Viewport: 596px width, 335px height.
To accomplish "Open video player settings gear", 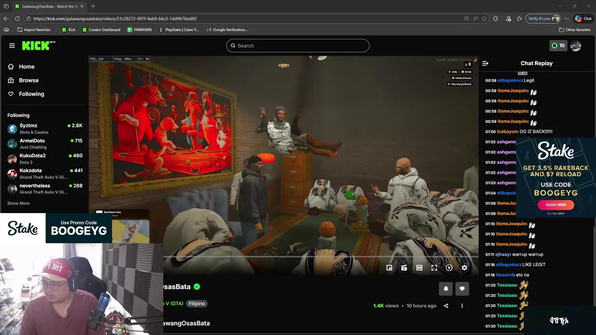I will point(464,268).
